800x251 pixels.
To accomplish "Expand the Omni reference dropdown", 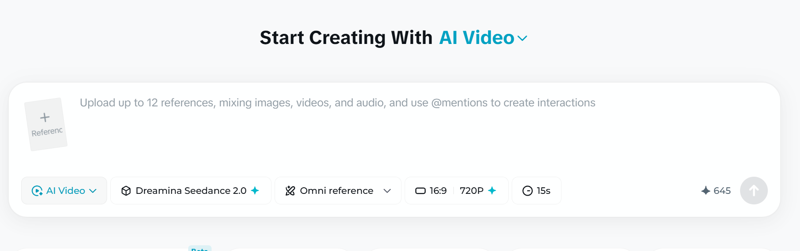I will pos(338,191).
